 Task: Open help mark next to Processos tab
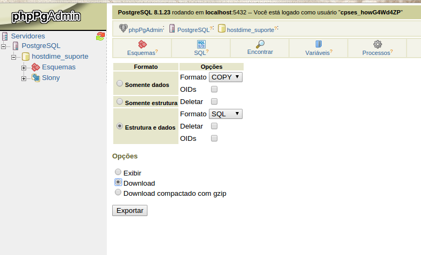(392, 51)
